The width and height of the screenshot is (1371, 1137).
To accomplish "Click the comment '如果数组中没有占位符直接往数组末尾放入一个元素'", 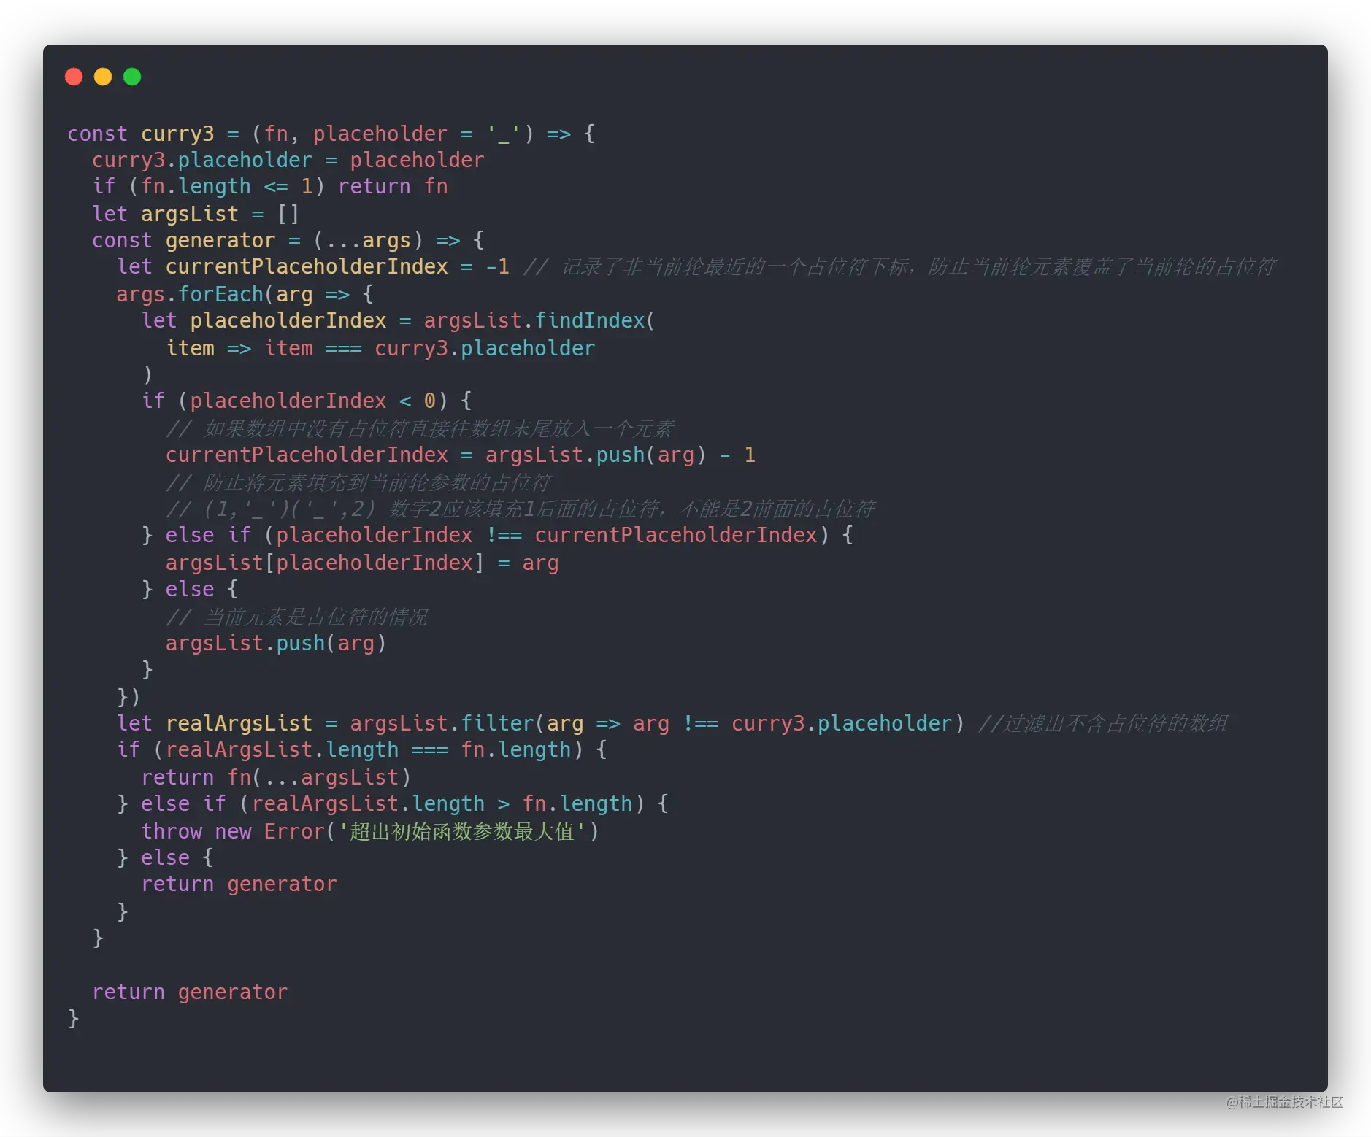I will (x=420, y=428).
